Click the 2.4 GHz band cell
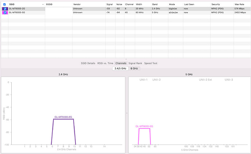 (x=156, y=9)
